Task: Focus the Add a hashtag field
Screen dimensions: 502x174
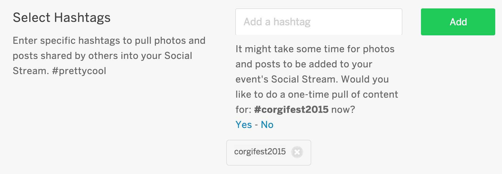Action: (319, 22)
